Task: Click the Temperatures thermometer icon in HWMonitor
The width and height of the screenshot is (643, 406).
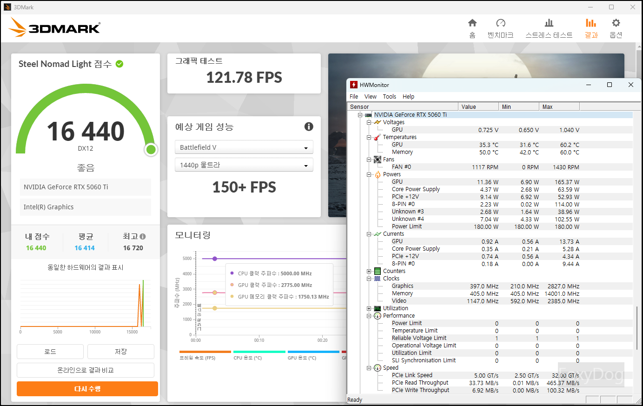Action: [x=378, y=137]
